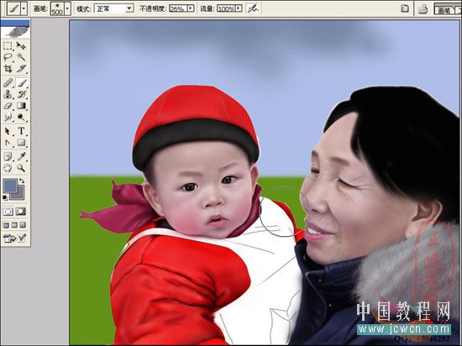Click the Brush tool preset icon
The height and width of the screenshot is (346, 462).
tap(13, 9)
